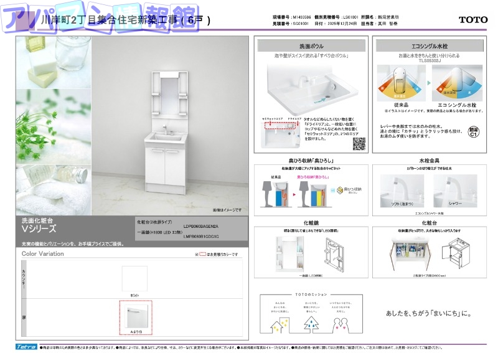Click the 従来品 cabinet cross-section diagram
Image resolution: width=498 pixels, height=353 pixels.
click(275, 194)
